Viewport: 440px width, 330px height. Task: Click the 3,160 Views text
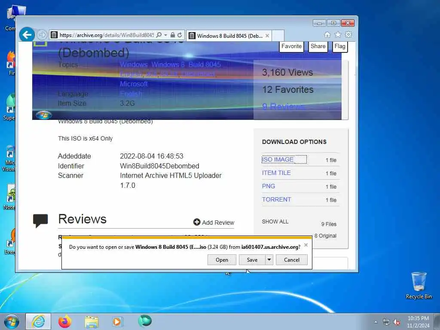[x=287, y=72]
